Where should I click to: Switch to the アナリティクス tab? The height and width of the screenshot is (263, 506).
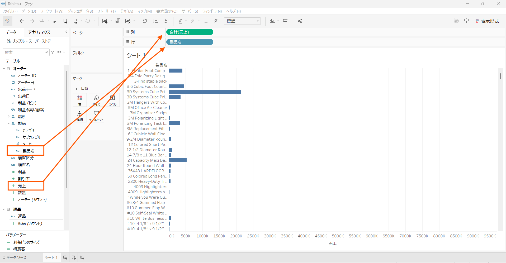(39, 32)
